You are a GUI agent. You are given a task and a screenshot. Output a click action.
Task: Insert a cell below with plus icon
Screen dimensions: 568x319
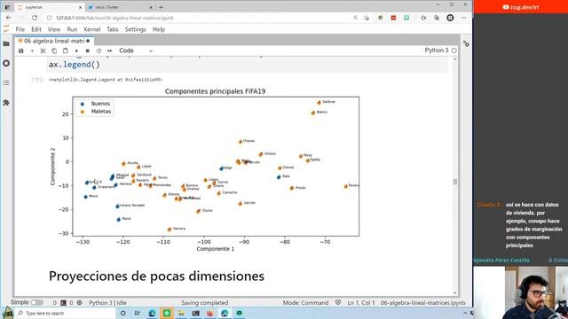[x=32, y=51]
